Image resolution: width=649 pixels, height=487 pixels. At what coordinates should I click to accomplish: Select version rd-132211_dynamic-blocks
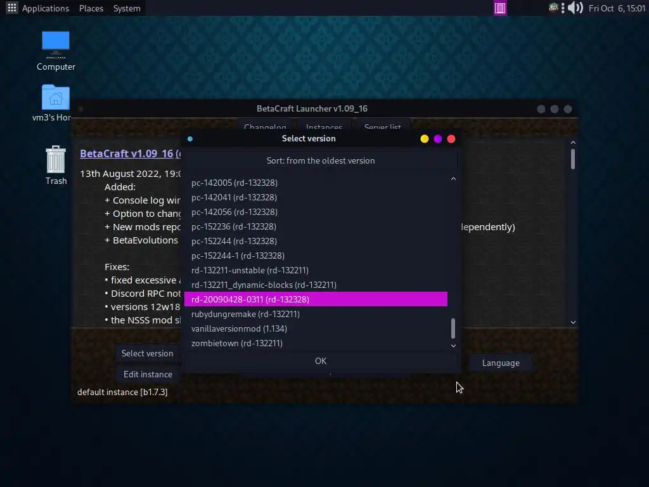tap(316, 285)
